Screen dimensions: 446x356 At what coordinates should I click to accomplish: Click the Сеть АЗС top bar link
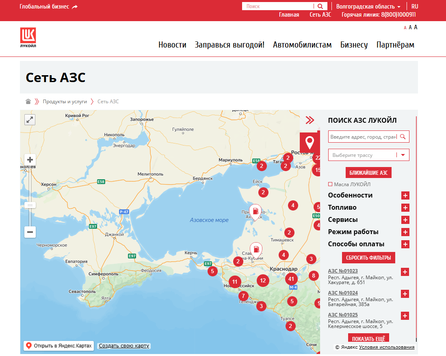click(x=320, y=15)
